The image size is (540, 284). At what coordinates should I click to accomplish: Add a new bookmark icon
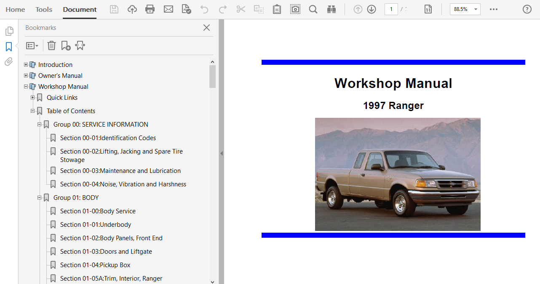click(66, 45)
